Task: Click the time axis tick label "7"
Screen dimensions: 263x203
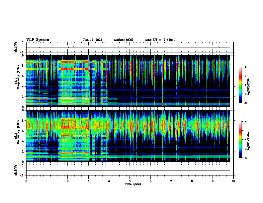Action: tap(171, 181)
